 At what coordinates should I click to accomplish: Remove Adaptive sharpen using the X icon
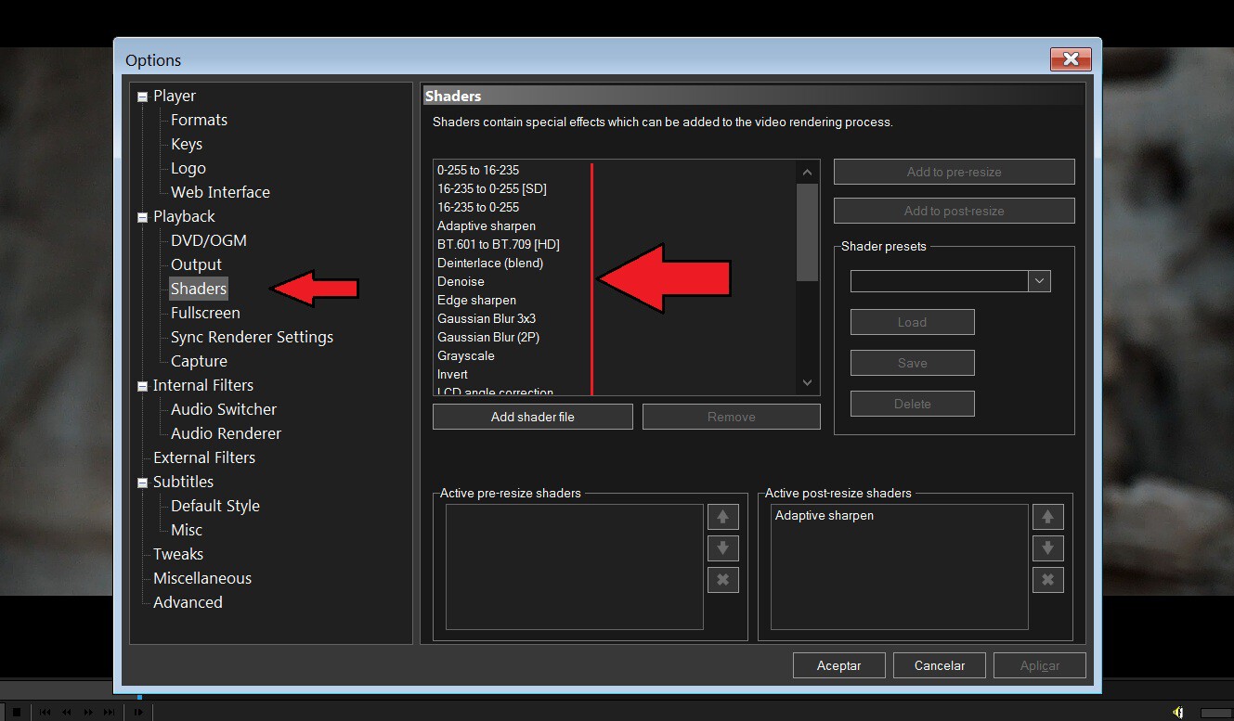1047,579
